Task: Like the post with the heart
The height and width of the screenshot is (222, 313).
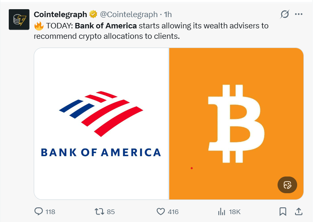Action: point(161,212)
